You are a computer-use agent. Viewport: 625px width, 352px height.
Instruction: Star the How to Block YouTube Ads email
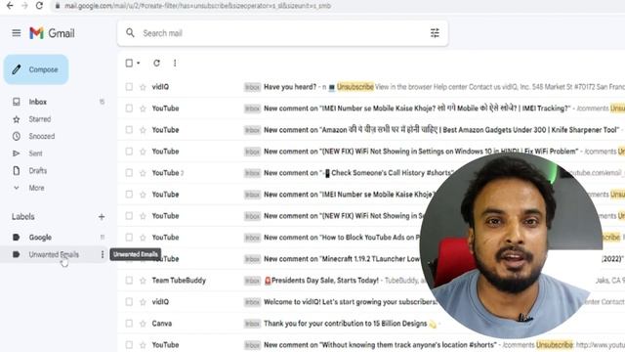pos(143,238)
